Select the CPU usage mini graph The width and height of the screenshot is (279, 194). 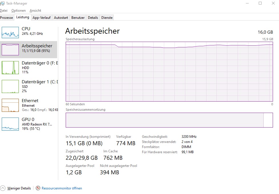(x=10, y=32)
